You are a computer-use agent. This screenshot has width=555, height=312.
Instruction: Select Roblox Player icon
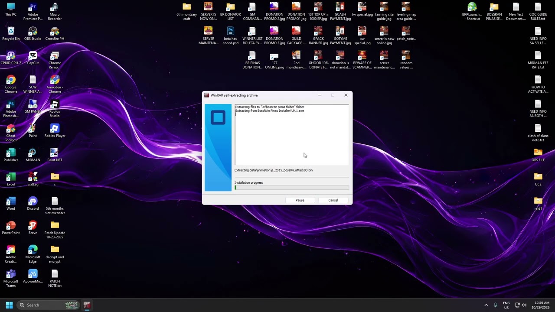55,131
